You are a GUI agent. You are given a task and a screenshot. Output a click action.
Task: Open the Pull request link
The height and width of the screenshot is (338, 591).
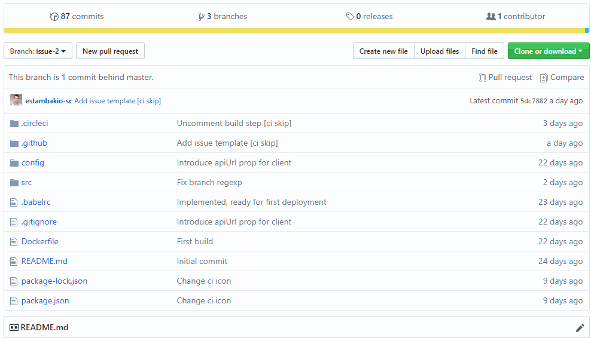(505, 77)
